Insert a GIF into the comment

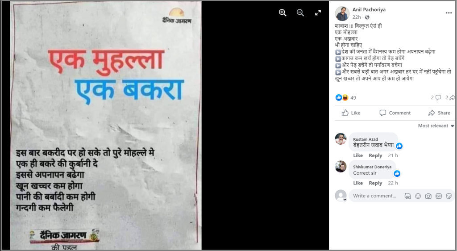coord(439,196)
